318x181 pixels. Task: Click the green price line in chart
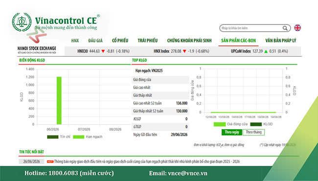243,112
